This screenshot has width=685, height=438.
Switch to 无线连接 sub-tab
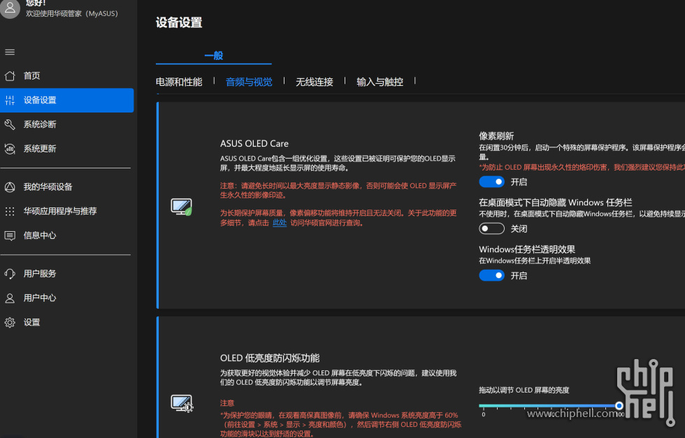(315, 82)
